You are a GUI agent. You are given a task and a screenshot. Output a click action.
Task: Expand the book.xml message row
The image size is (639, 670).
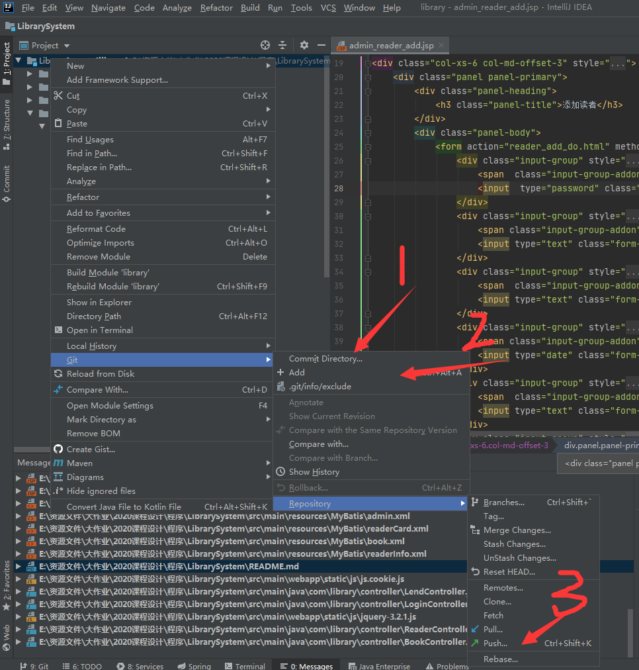point(19,542)
